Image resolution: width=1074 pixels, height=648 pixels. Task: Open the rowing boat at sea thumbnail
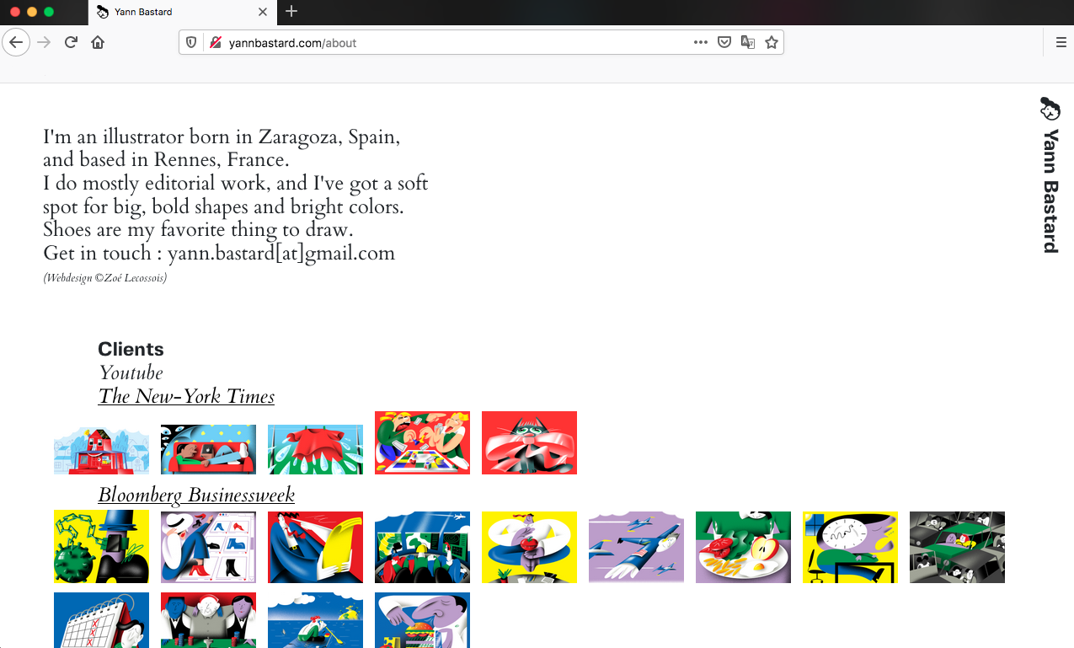315,620
